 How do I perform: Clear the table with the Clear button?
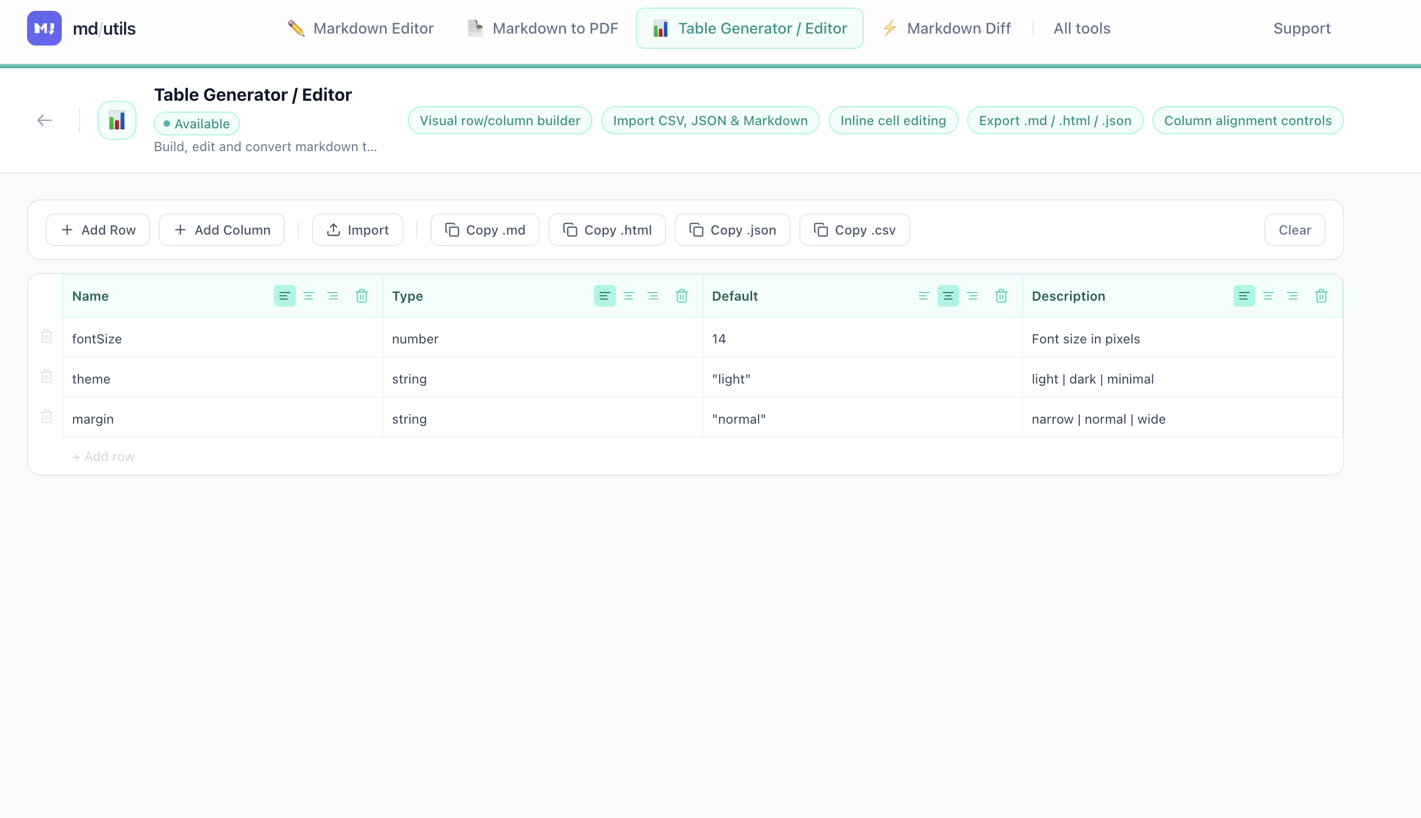[x=1294, y=230]
